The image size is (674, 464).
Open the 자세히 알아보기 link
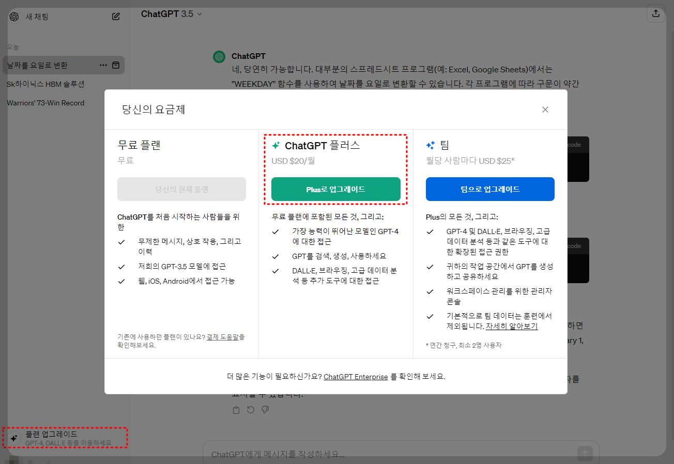tap(512, 327)
